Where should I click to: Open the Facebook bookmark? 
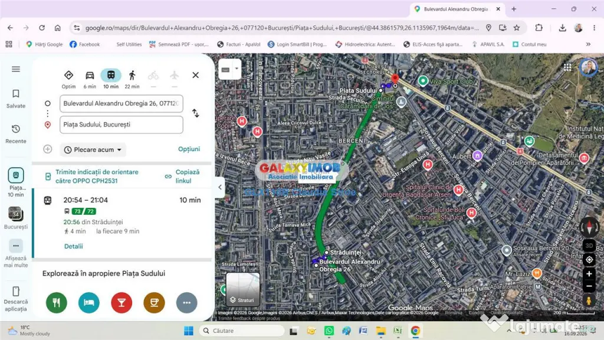point(84,44)
